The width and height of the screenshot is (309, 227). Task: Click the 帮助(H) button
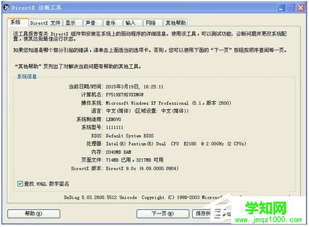pyautogui.click(x=34, y=214)
